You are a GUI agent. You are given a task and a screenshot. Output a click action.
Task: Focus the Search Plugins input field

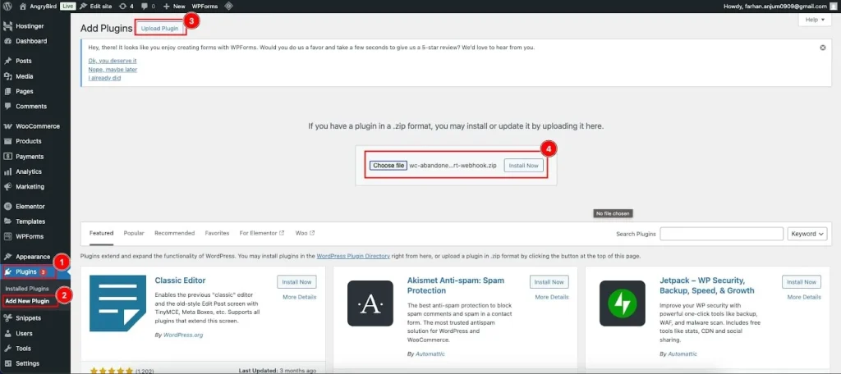(x=721, y=234)
